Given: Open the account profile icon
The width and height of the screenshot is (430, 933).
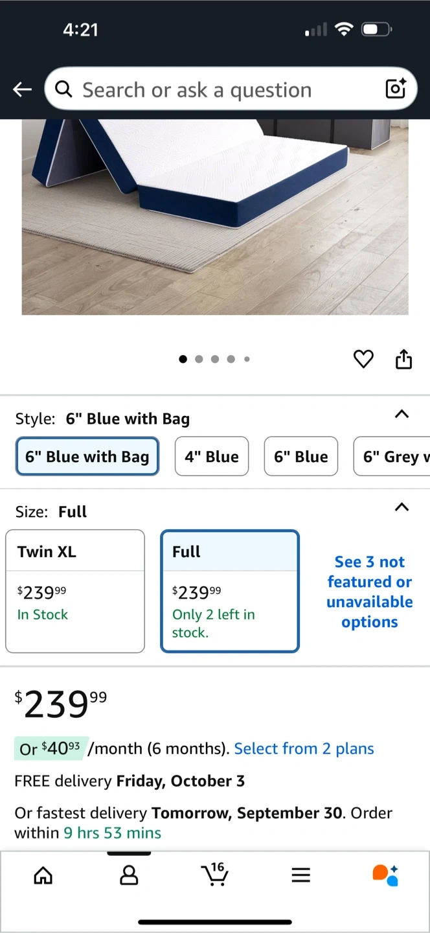Looking at the screenshot, I should 129,876.
